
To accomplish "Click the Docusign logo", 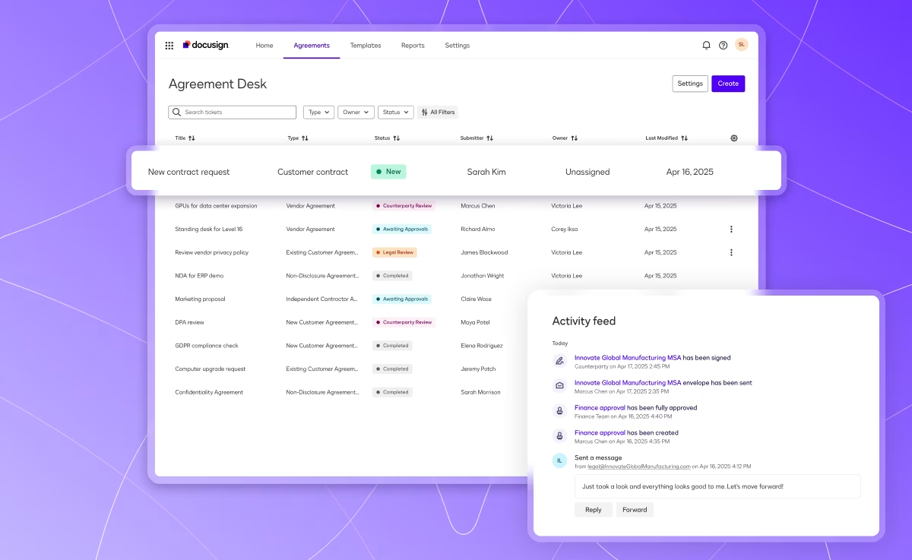I will pyautogui.click(x=205, y=46).
